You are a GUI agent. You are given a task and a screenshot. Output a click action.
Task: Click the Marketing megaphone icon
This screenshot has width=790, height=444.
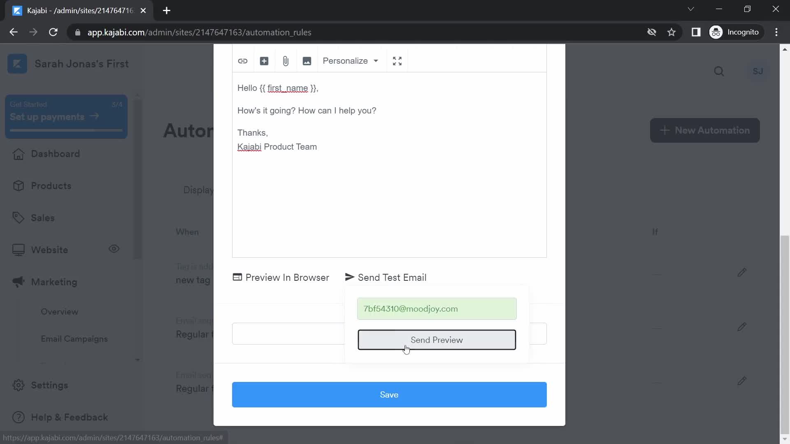pos(19,282)
